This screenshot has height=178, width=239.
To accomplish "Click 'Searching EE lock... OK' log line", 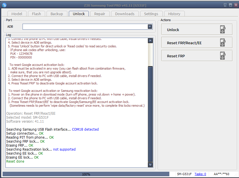I will [25, 153].
